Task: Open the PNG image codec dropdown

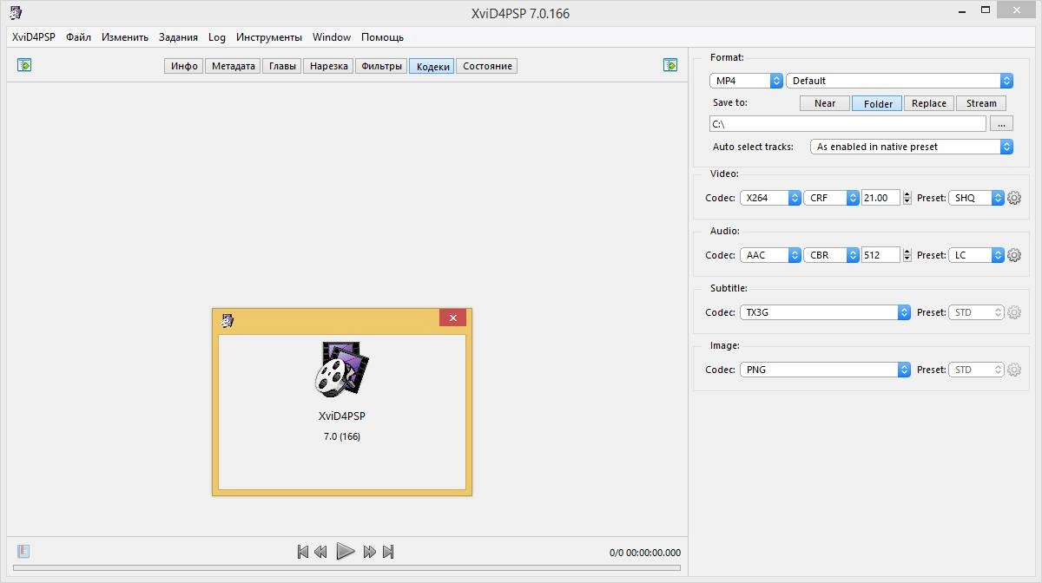Action: [x=824, y=370]
